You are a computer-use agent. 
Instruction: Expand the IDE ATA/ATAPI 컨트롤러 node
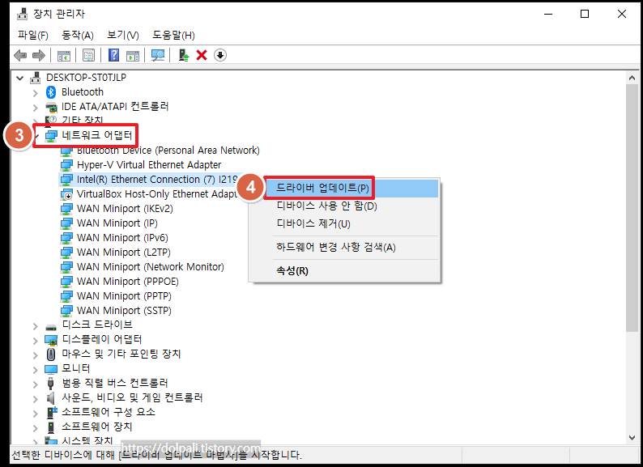[36, 108]
